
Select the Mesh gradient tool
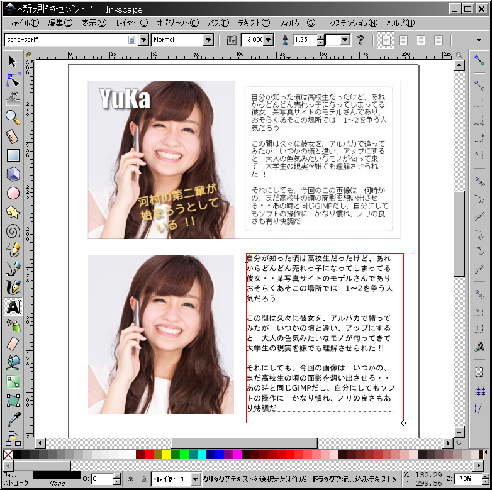point(13,401)
